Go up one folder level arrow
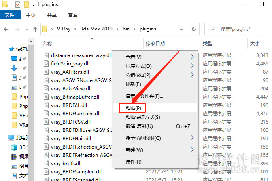The width and height of the screenshot is (272, 181). click(x=35, y=29)
